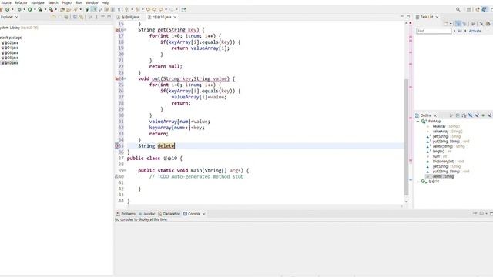This screenshot has width=493, height=277.
Task: Open dropdown arrow next to Run button
Action: point(35,9)
